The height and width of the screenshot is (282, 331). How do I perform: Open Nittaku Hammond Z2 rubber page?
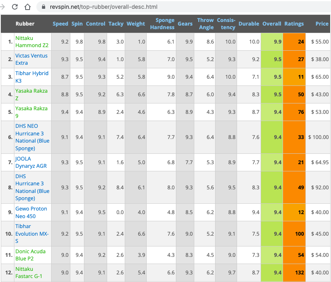[32, 42]
